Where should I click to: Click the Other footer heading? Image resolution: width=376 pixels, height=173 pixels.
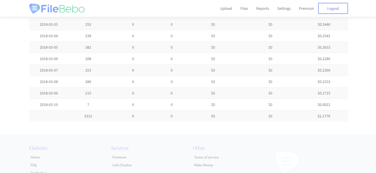[x=199, y=148]
